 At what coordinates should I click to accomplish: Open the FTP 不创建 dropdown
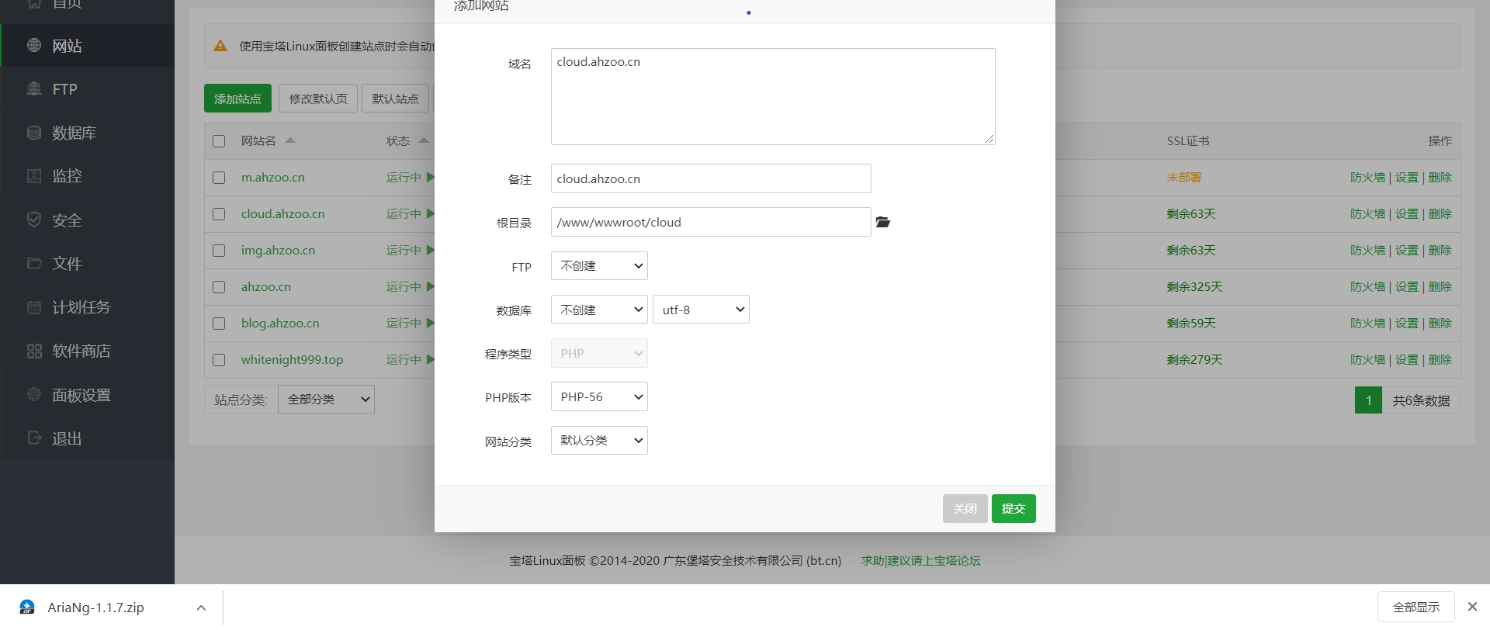pos(599,266)
